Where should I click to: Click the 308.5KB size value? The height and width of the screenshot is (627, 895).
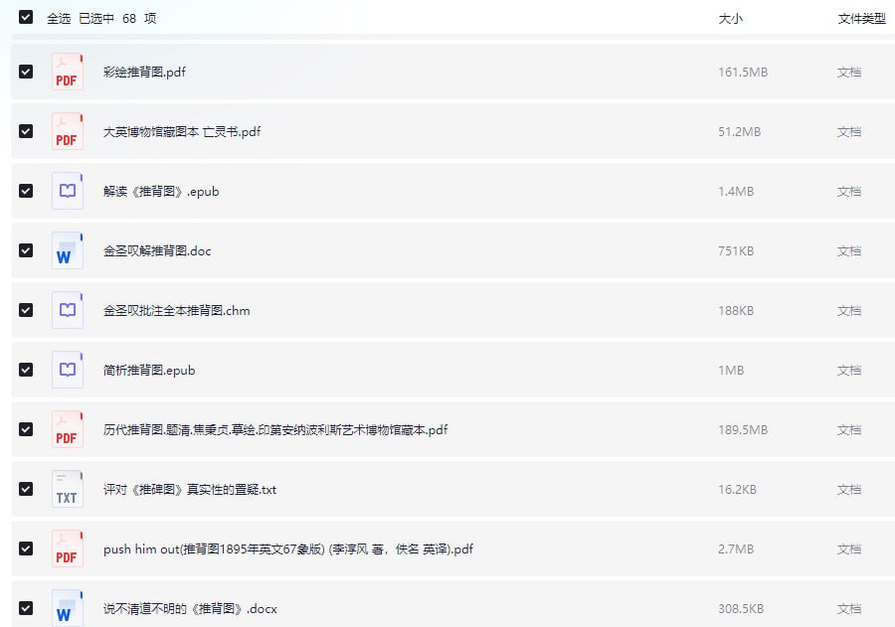[x=741, y=609]
